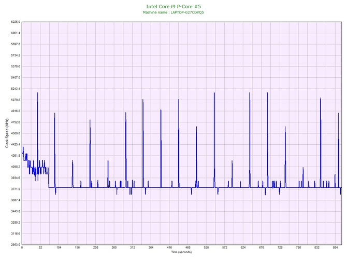Select the 3443.8 y-axis value
Screen dimensions: 347x261
[16, 211]
